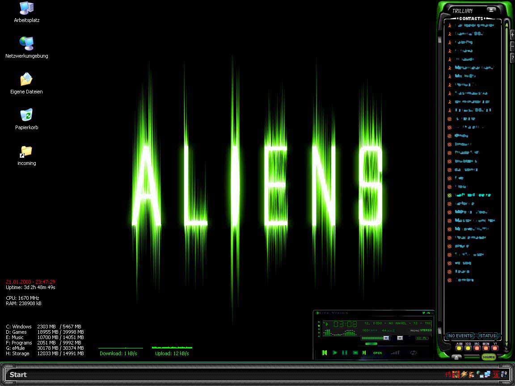Click the eMule donkey tray icon

click(x=472, y=374)
